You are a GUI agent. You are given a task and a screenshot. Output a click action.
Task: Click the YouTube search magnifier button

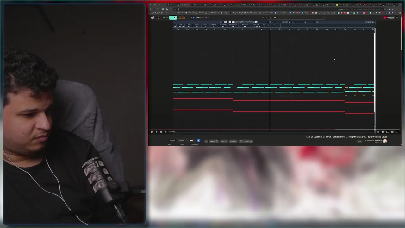point(270,18)
